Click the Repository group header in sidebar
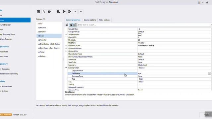This screenshot has width=212, height=119. 4,64
